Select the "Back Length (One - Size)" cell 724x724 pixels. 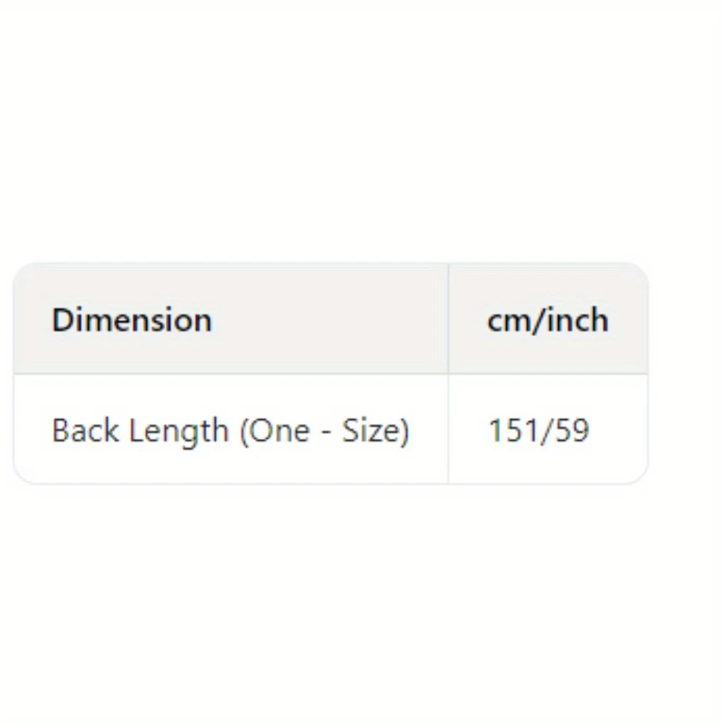click(230, 431)
